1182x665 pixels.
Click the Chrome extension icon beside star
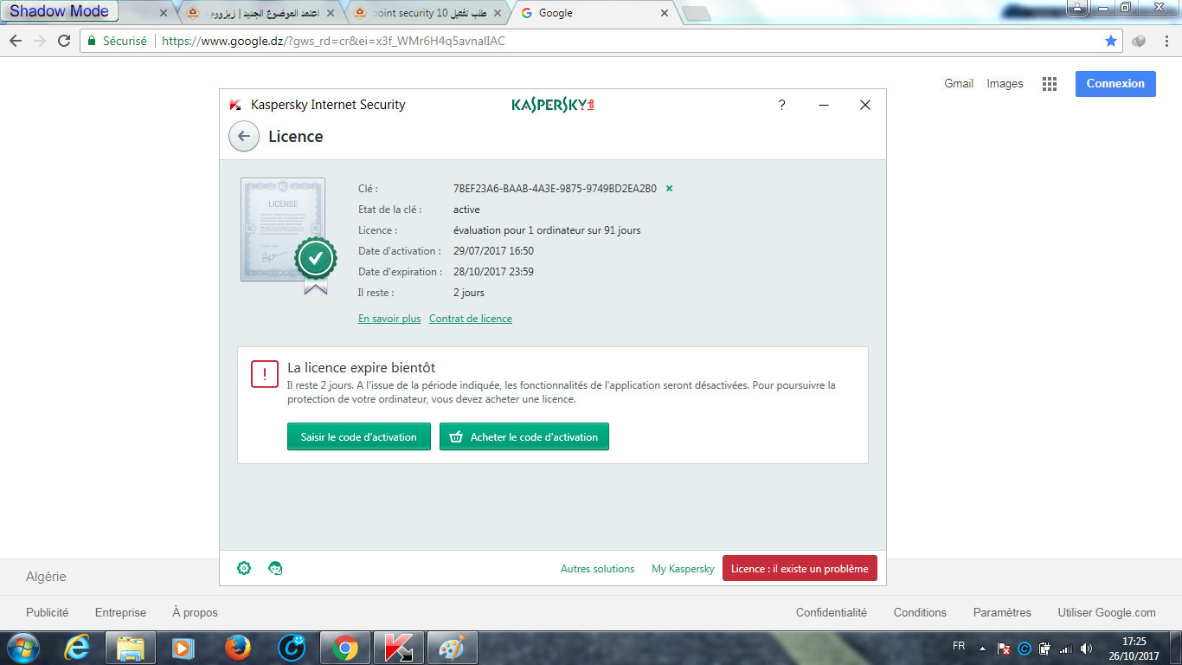(x=1139, y=41)
